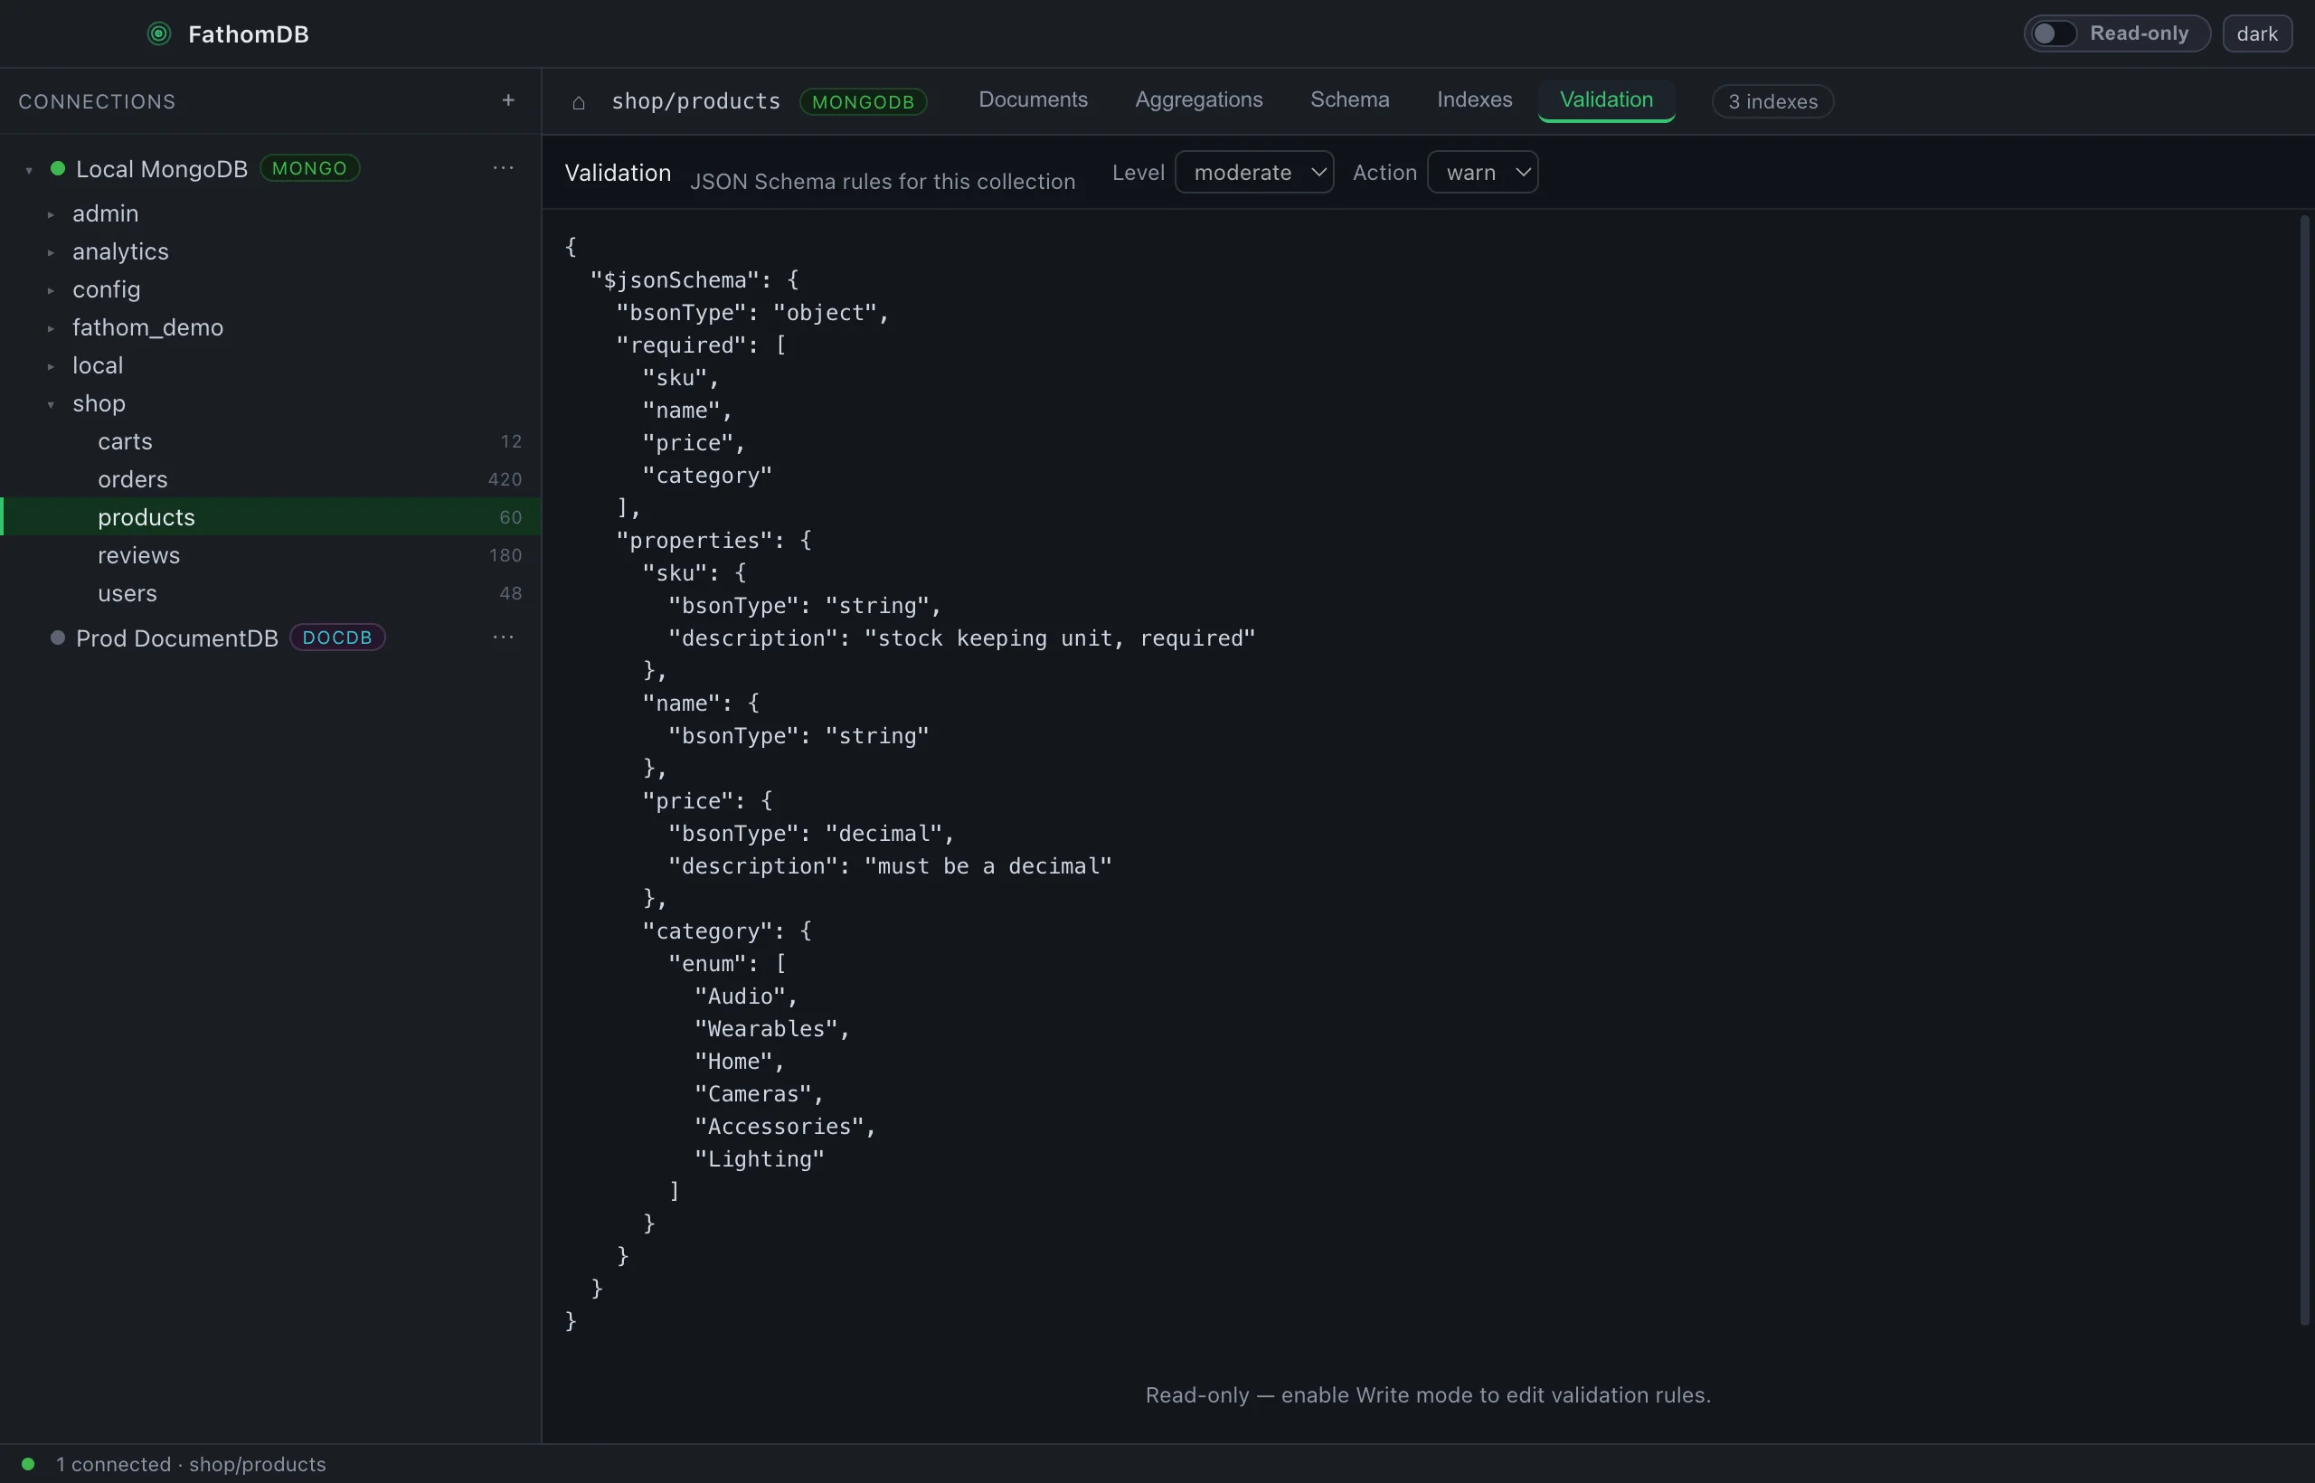Screen dimensions: 2315x1483
Task: Open the validation Action dropdown
Action: 1482,173
